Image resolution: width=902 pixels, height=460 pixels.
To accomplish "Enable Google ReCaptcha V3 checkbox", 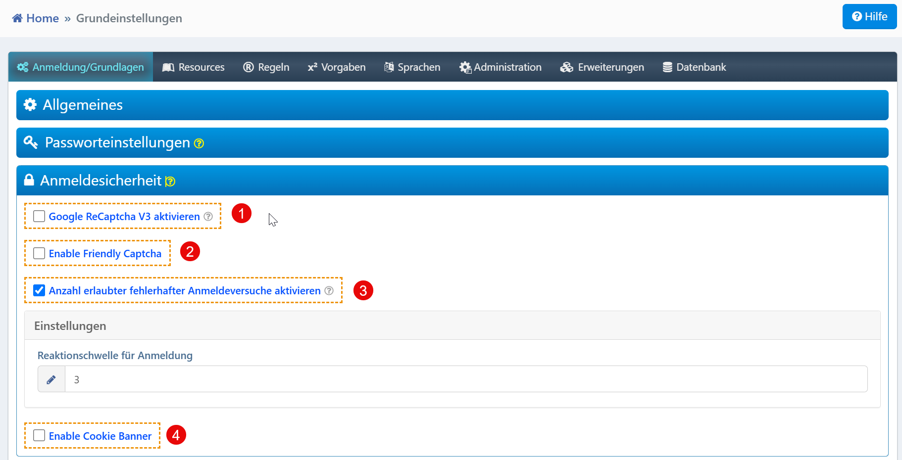I will (x=39, y=216).
